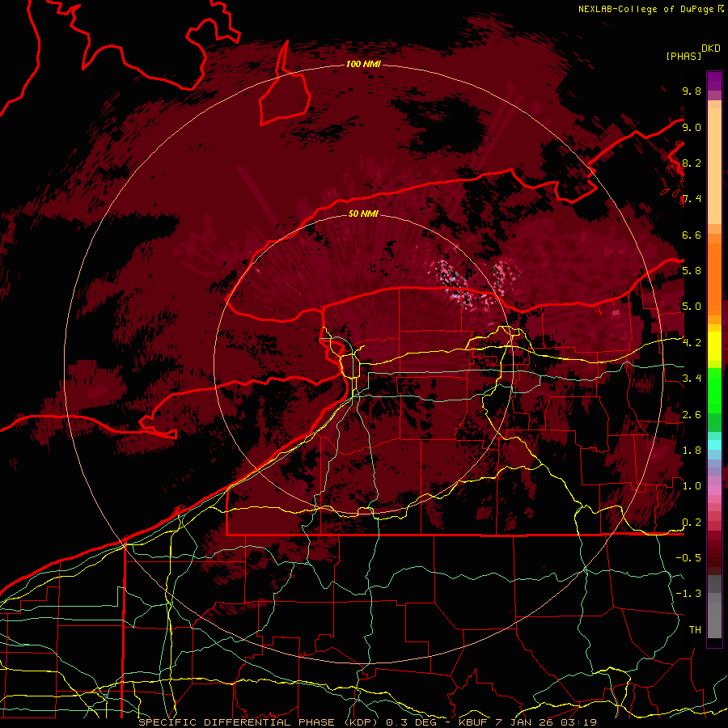The width and height of the screenshot is (728, 728).
Task: Pick the cyan color bar segment
Action: coord(714,445)
